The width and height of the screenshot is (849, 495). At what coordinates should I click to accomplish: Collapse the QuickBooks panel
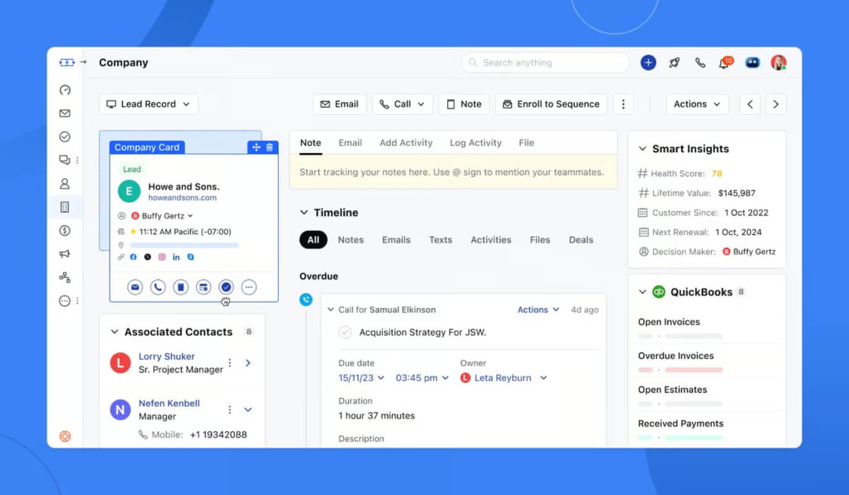pyautogui.click(x=642, y=291)
